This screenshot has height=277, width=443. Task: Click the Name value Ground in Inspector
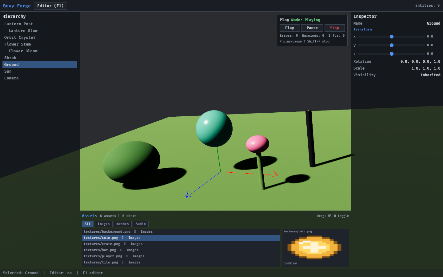[x=433, y=23]
